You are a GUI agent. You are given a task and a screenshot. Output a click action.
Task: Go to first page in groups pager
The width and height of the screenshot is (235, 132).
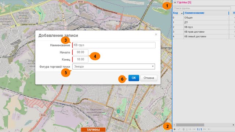click(190, 129)
